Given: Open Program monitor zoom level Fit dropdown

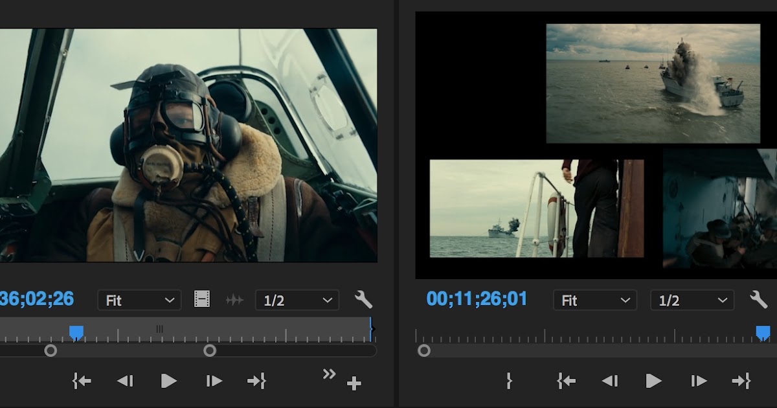Looking at the screenshot, I should tap(595, 300).
